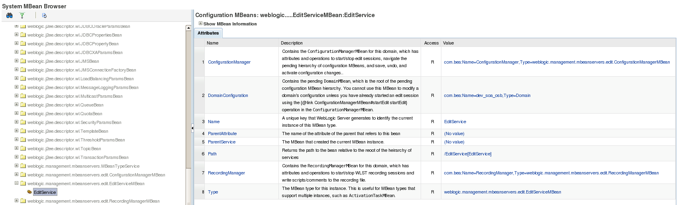
Task: Click the tree scrollbar up arrow
Action: pyautogui.click(x=188, y=28)
